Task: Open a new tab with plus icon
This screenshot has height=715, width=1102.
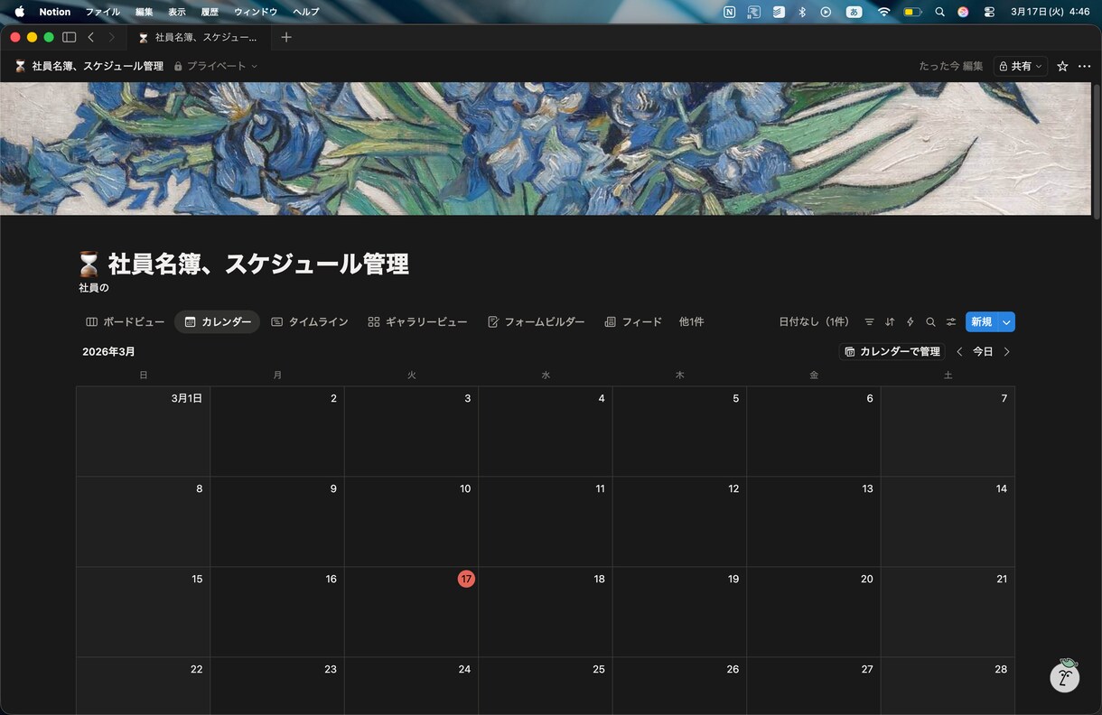Action: (x=286, y=37)
